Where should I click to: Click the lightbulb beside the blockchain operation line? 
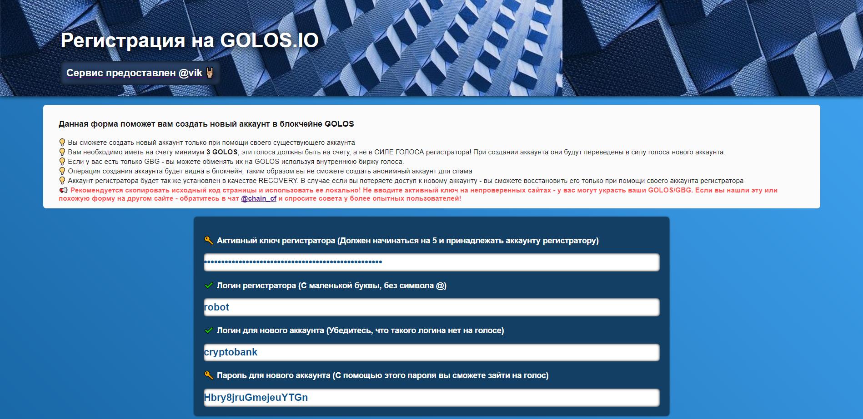point(62,171)
